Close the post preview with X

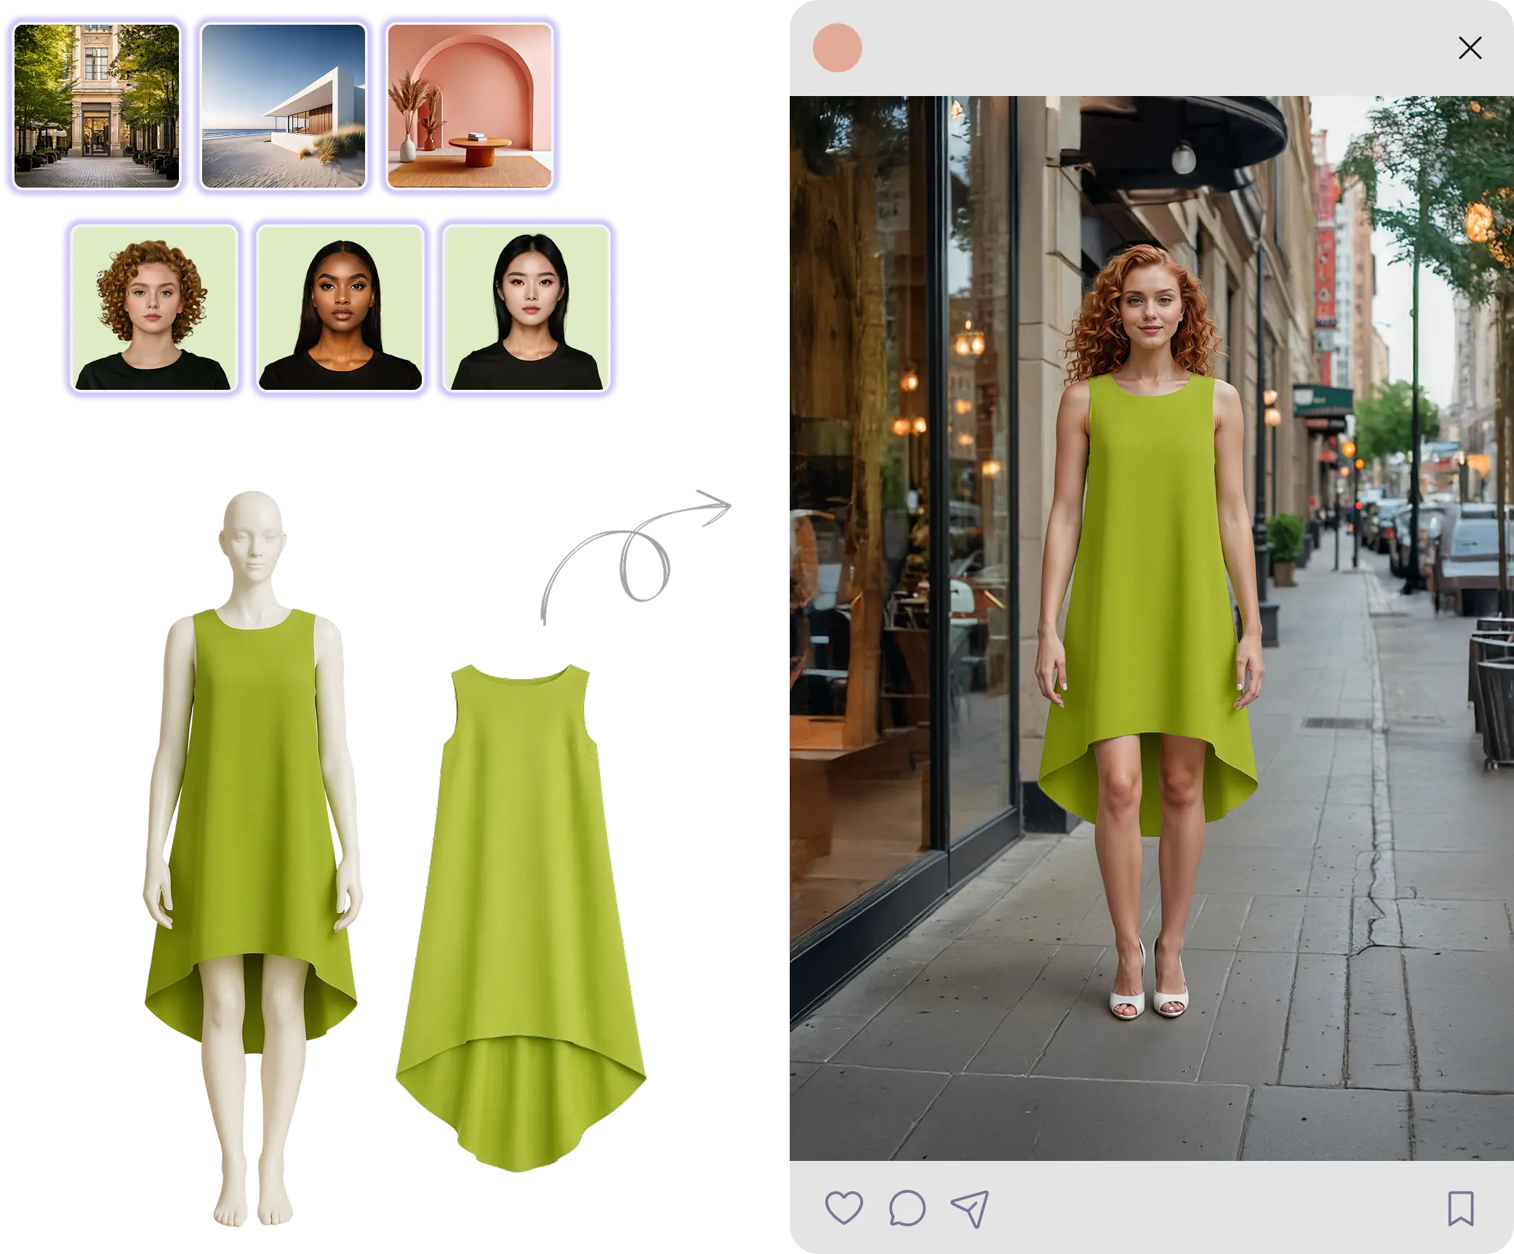click(1470, 48)
